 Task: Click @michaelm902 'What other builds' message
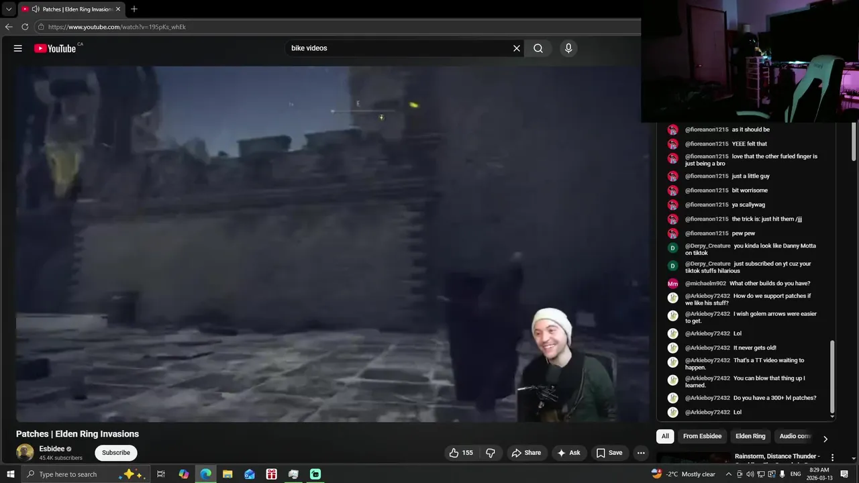click(x=748, y=284)
